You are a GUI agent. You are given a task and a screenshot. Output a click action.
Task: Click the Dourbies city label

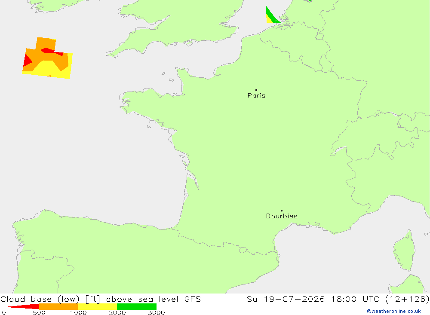pos(282,216)
